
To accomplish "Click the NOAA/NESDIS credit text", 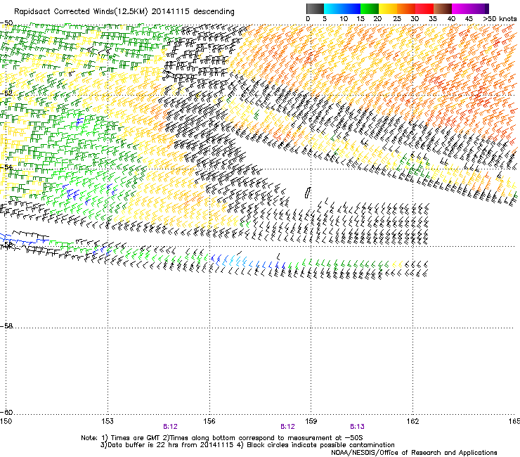I will point(414,453).
